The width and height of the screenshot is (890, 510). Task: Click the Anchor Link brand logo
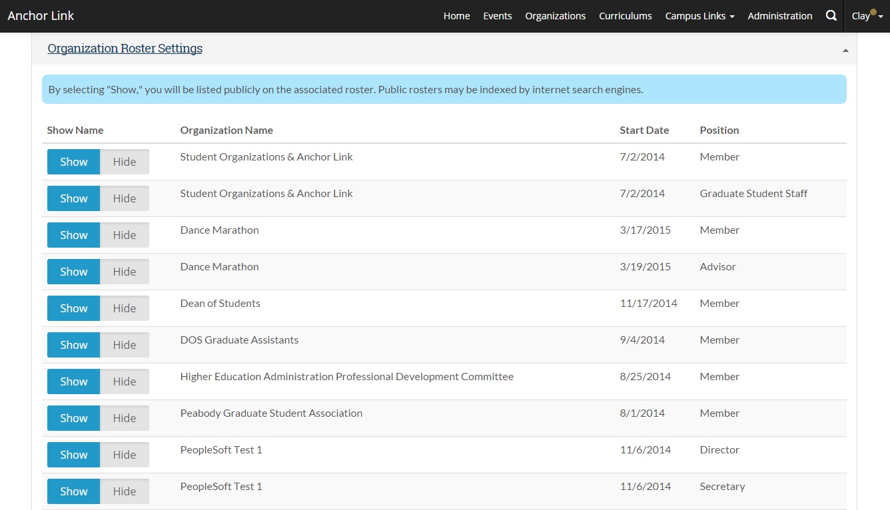(x=41, y=16)
